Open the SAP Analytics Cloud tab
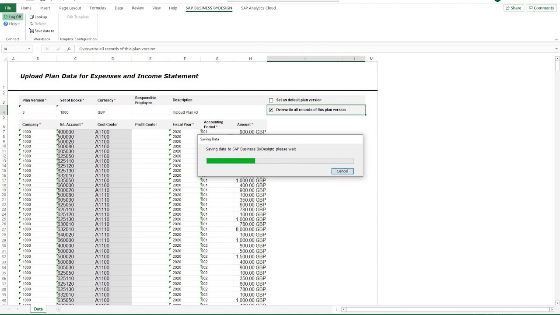The width and height of the screenshot is (560, 315). pyautogui.click(x=258, y=8)
